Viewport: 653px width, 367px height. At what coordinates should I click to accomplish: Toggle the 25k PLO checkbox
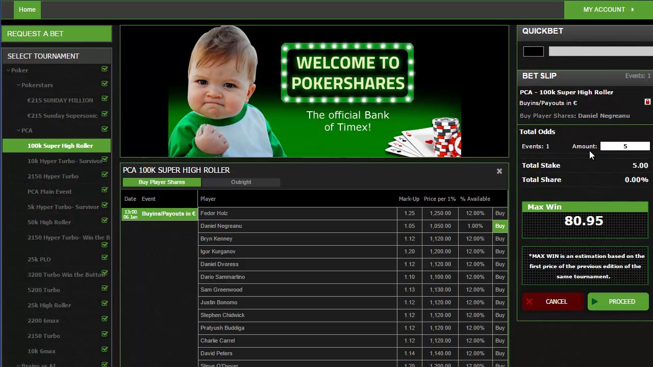[x=105, y=258]
